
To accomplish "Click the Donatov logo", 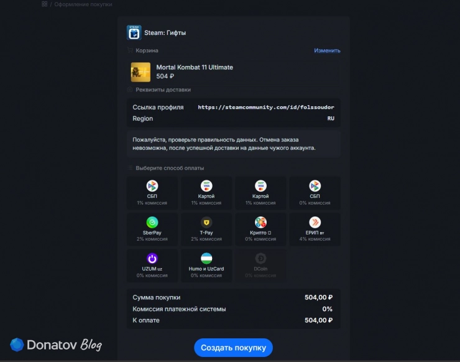I will (x=56, y=345).
